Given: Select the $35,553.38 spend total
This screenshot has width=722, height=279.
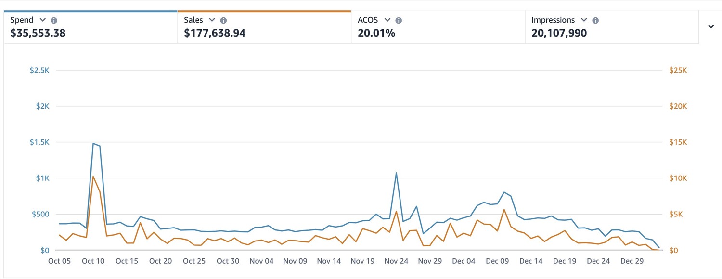Looking at the screenshot, I should (38, 33).
